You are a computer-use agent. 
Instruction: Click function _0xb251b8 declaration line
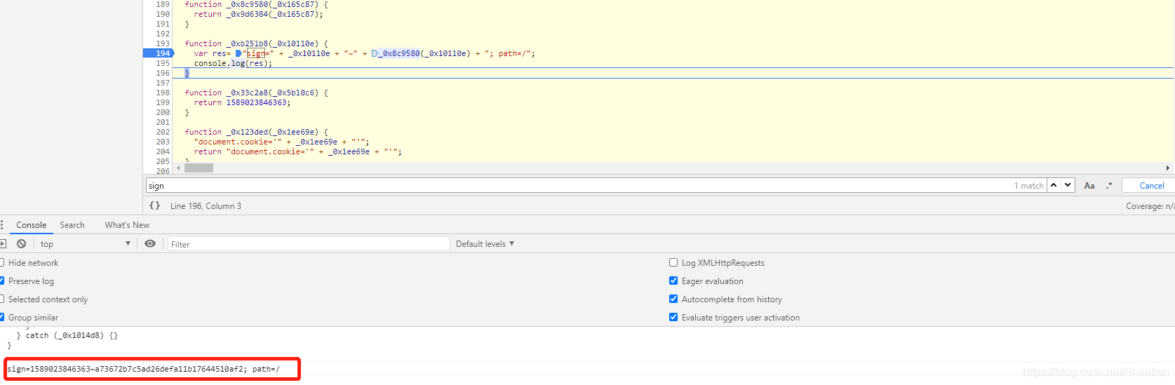(x=256, y=43)
